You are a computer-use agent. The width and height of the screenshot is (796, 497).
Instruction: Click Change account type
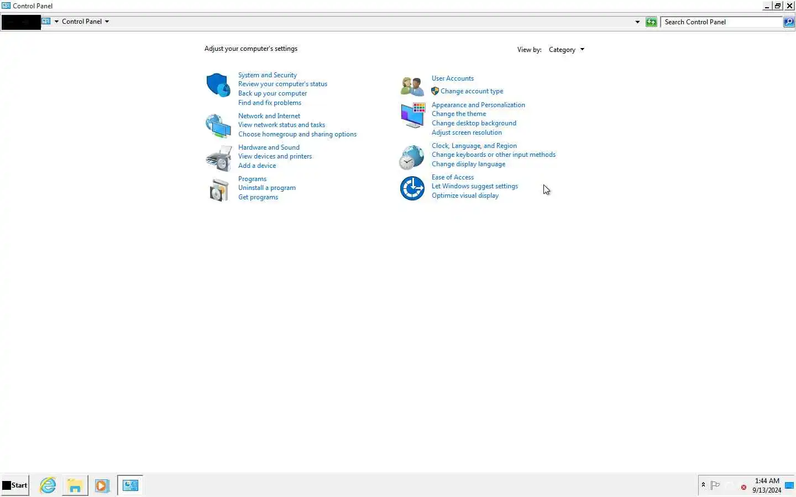coord(472,91)
